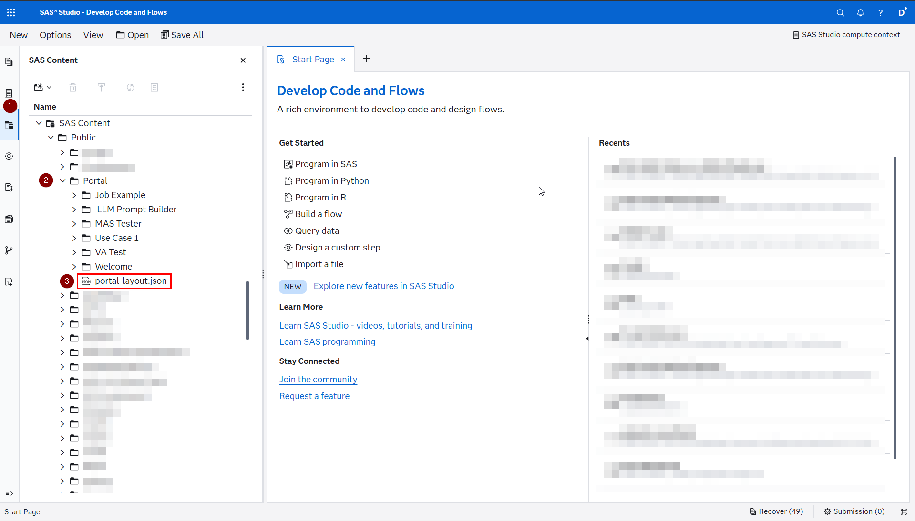Image resolution: width=915 pixels, height=521 pixels.
Task: Click the collapse arrow beside Recents pane
Action: [x=587, y=338]
